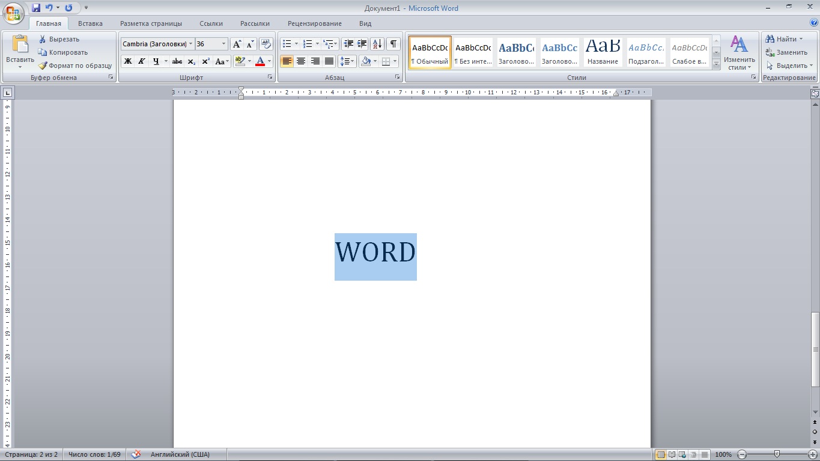
Task: Open the round Office button menu
Action: (13, 12)
